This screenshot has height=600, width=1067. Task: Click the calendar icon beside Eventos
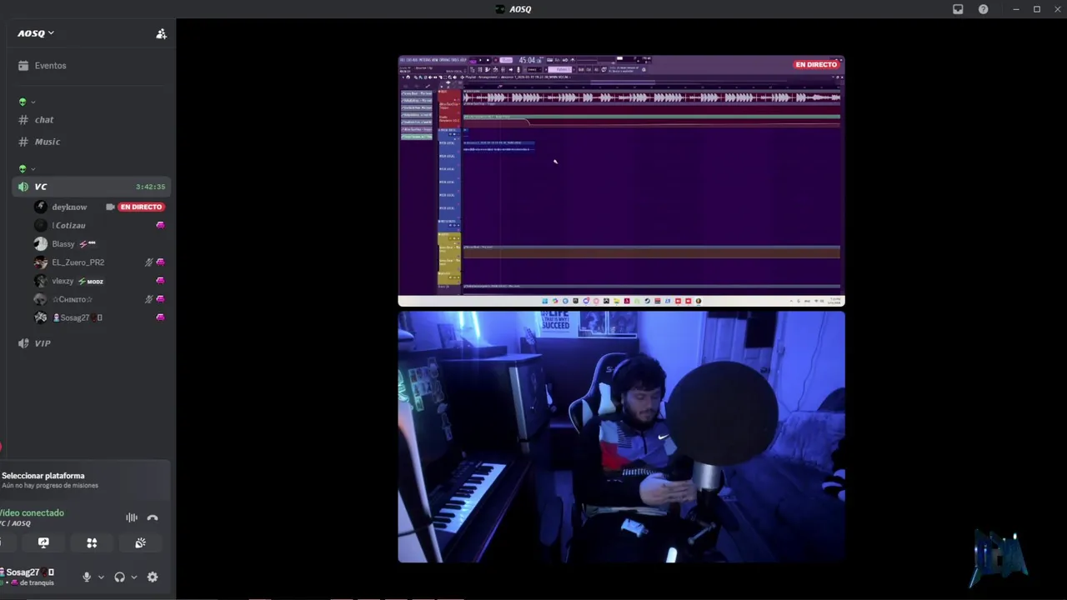click(x=23, y=66)
